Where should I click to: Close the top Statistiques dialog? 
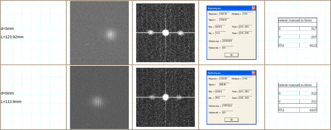[x=253, y=8]
